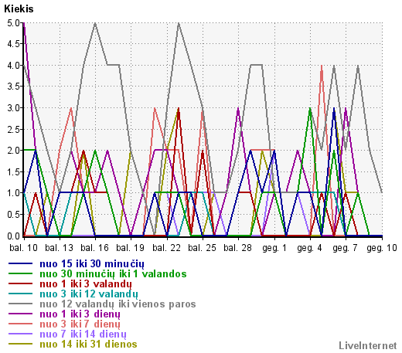Click the legend entry 'nuo 15 iki 30 minučių'
This screenshot has width=402, height=353.
92,263
